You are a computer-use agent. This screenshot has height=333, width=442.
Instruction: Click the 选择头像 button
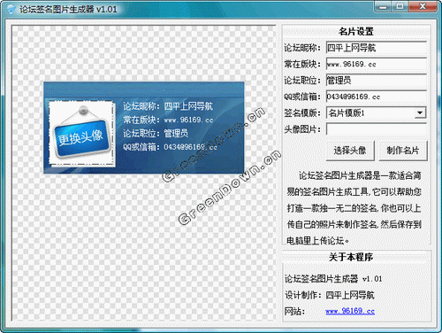[x=350, y=151]
